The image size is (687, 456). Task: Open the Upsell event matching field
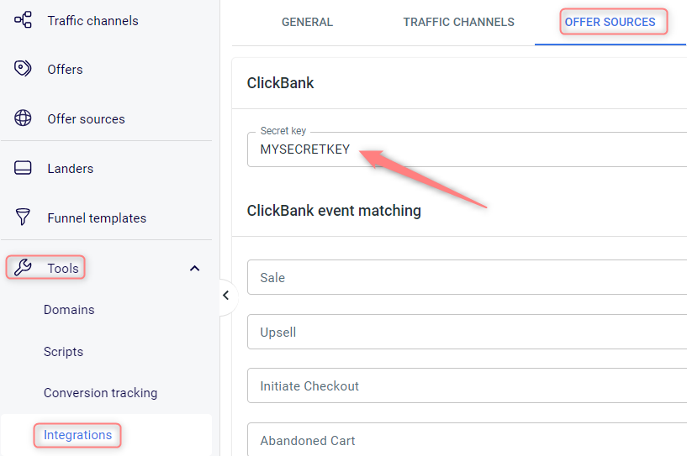click(467, 332)
